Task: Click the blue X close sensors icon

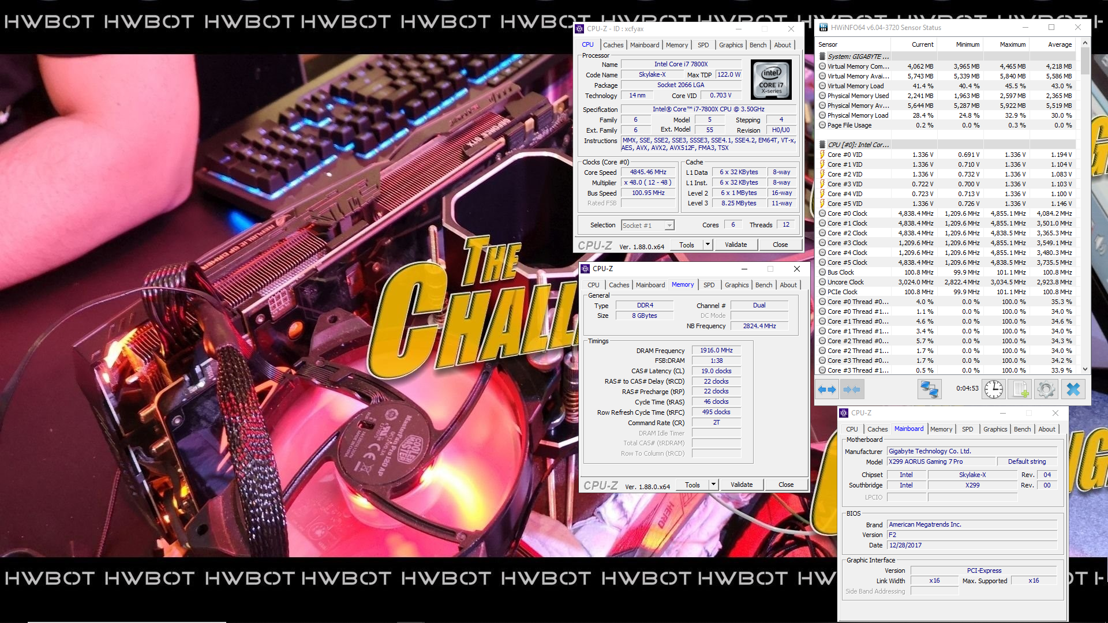Action: click(x=1073, y=389)
